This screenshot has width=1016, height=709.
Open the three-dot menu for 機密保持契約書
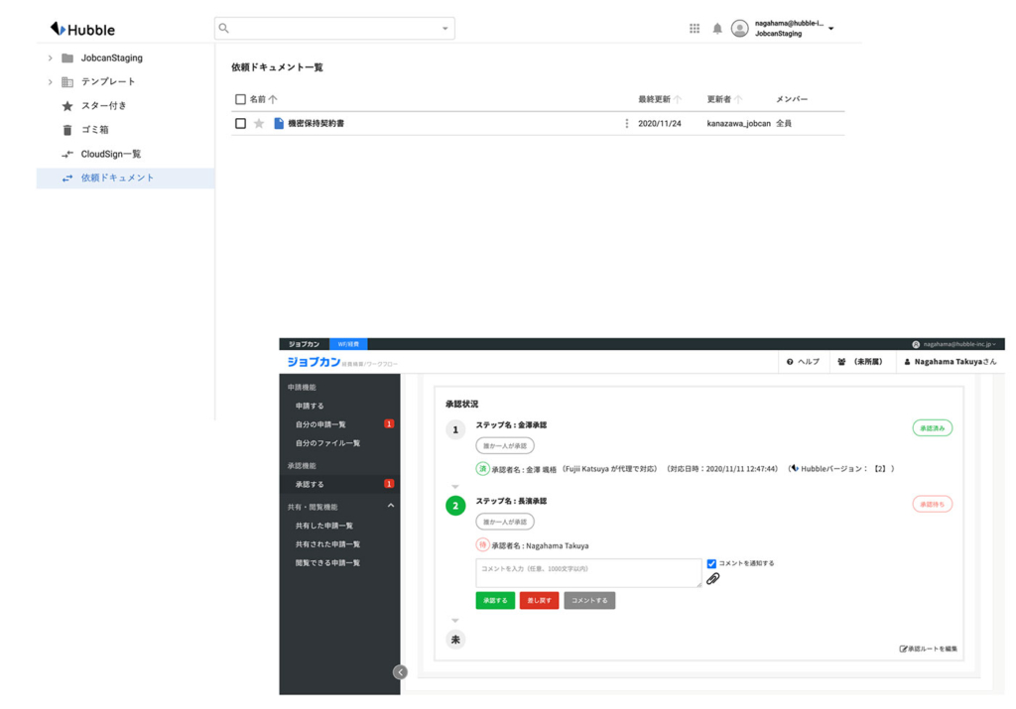coord(627,124)
